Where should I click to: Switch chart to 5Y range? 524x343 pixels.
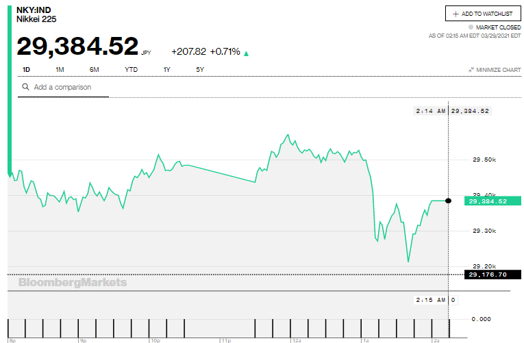pos(200,70)
